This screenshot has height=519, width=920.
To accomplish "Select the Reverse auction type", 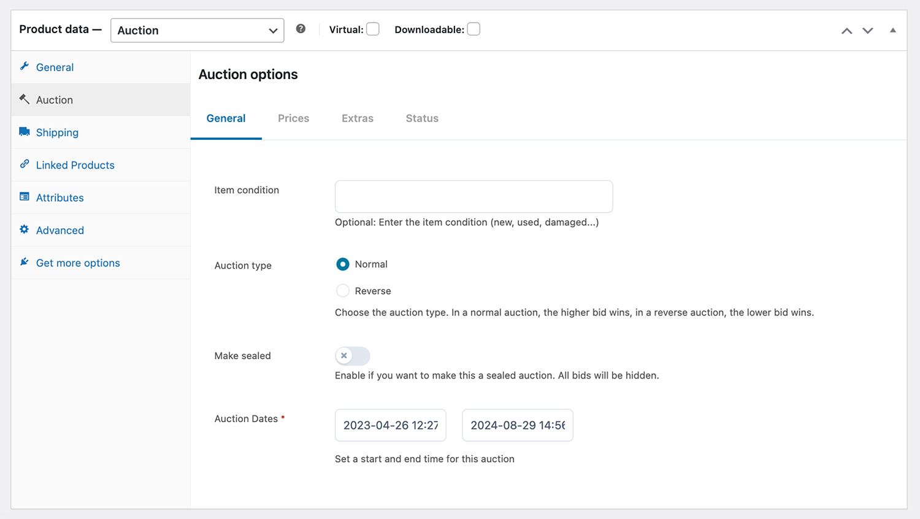I will point(343,291).
